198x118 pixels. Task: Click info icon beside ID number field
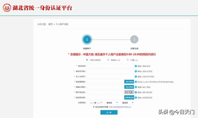pos(136,71)
